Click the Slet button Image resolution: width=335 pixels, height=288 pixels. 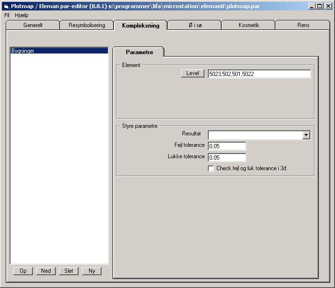(x=69, y=271)
